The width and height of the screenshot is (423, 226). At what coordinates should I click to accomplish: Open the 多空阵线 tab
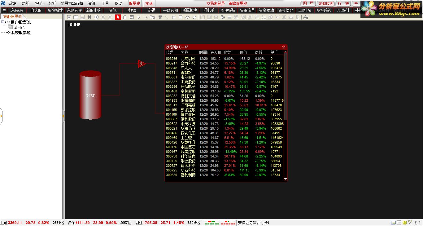click(324, 10)
